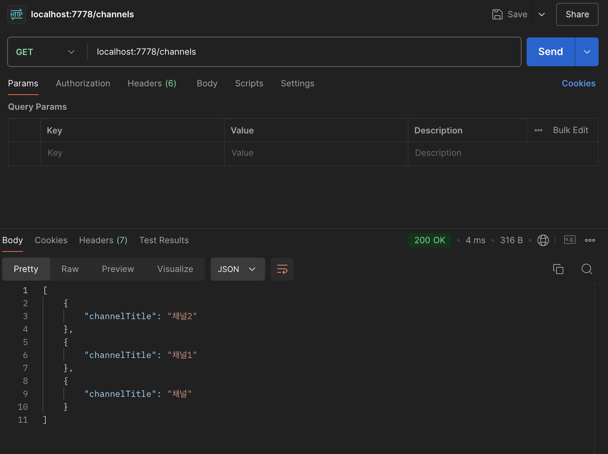The height and width of the screenshot is (454, 608).
Task: Click the localhost:7778/channels request title
Action: point(82,14)
